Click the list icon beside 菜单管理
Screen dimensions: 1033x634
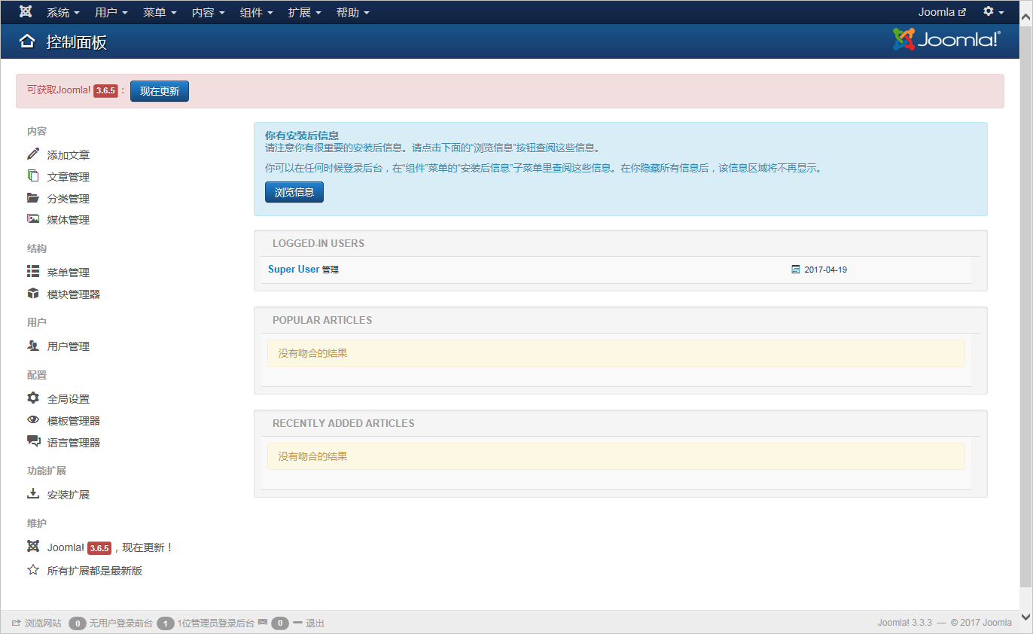point(33,271)
